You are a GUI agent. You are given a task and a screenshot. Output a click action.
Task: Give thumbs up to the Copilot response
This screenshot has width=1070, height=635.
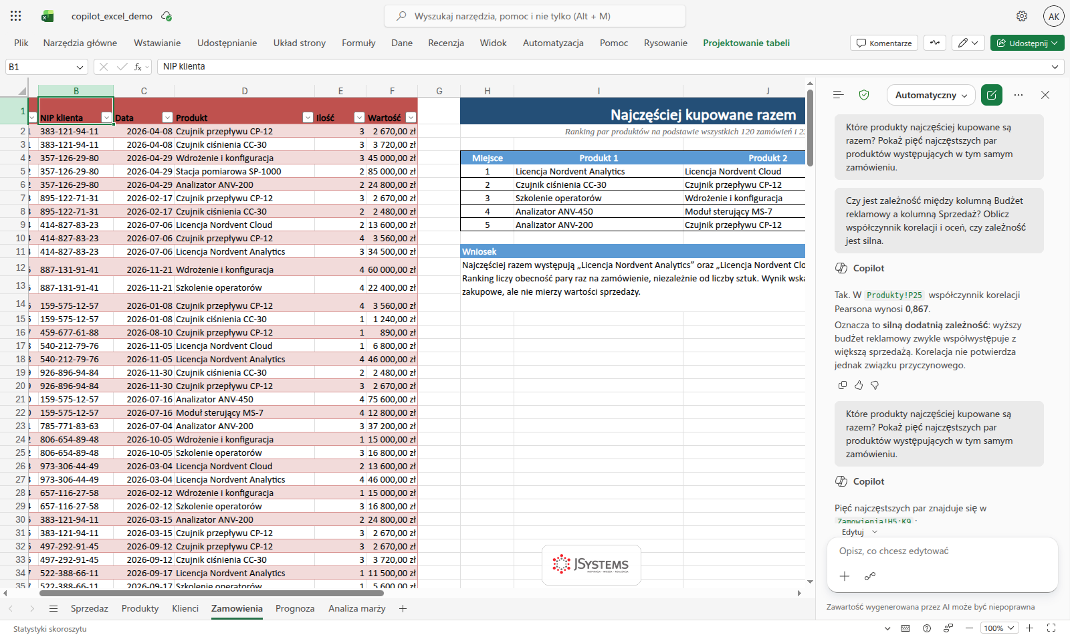tap(859, 385)
